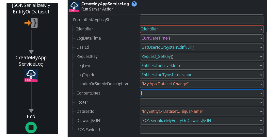The width and height of the screenshot is (273, 137).
Task: Open help for CreateMyAppServiceLog action
Action: 134,4
